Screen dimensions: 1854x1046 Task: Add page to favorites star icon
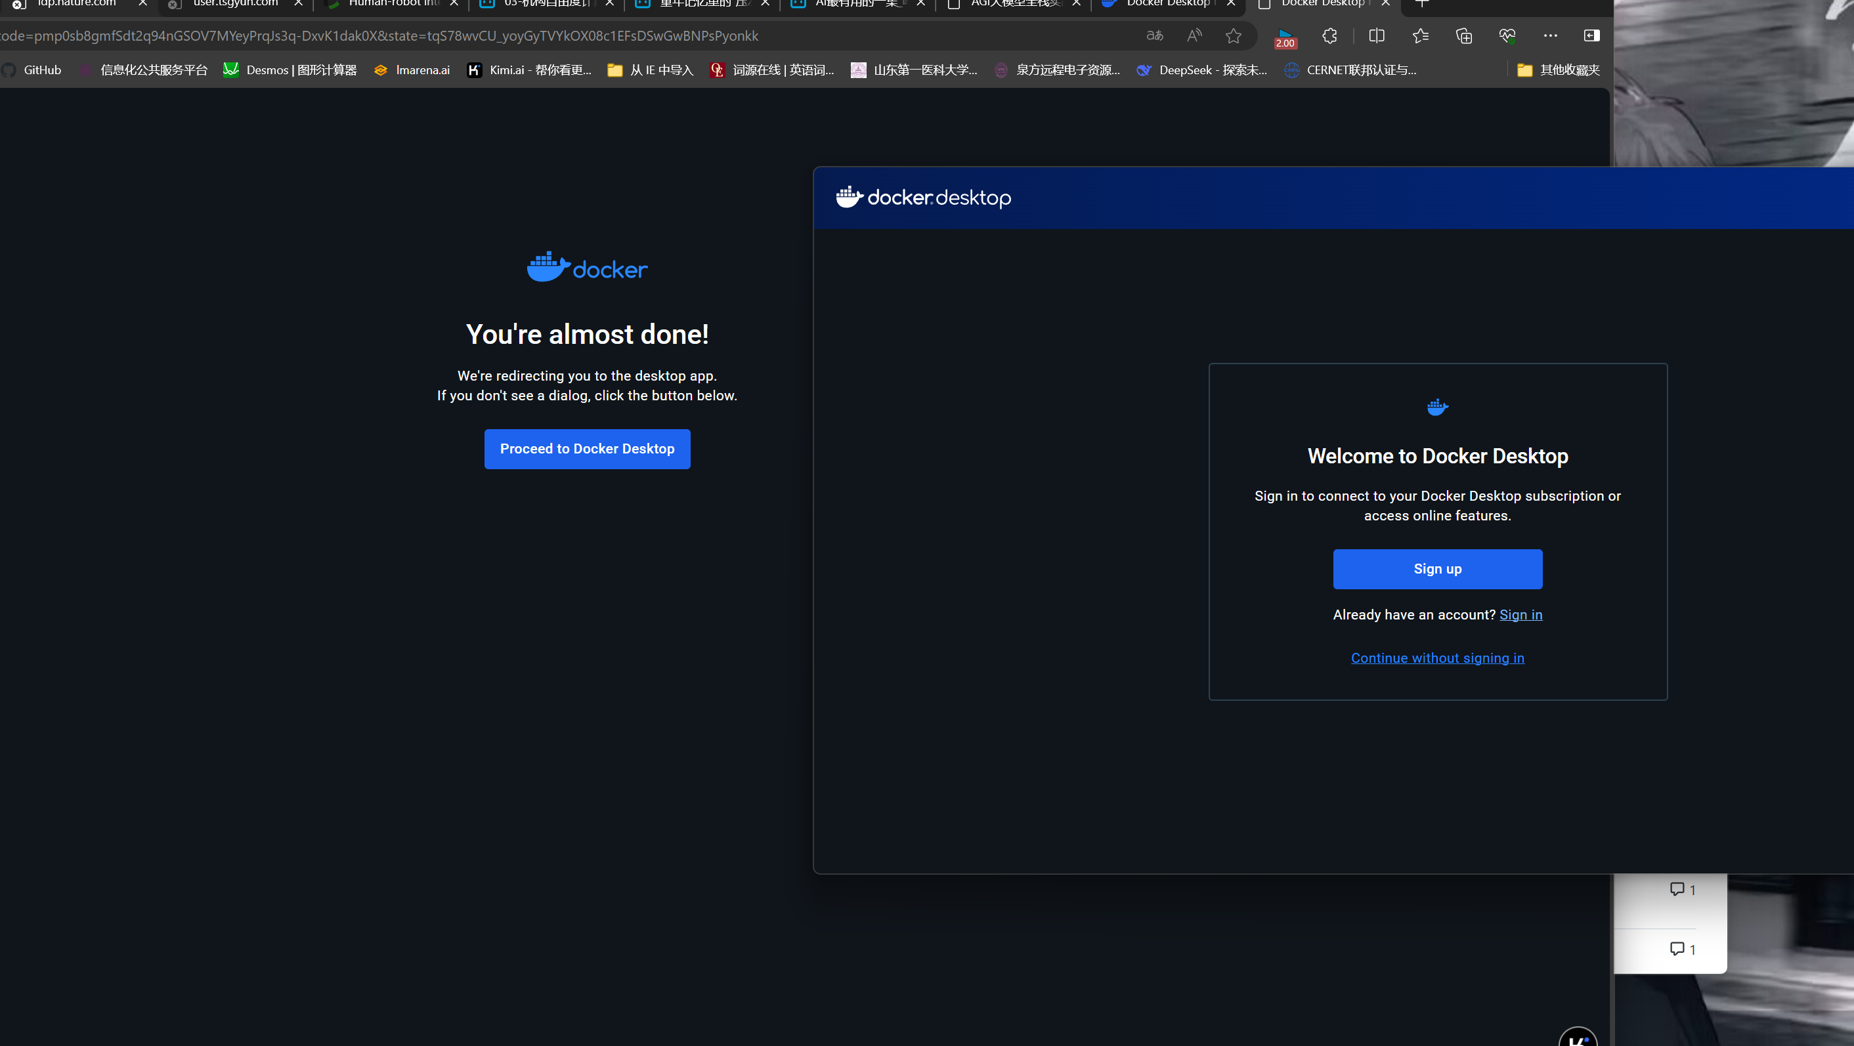click(1234, 35)
